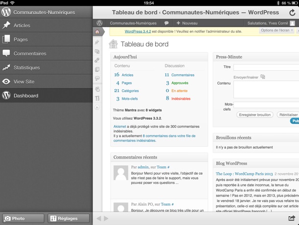Tap the Press-Minute widget header
The height and width of the screenshot is (225, 299).
tap(256, 57)
